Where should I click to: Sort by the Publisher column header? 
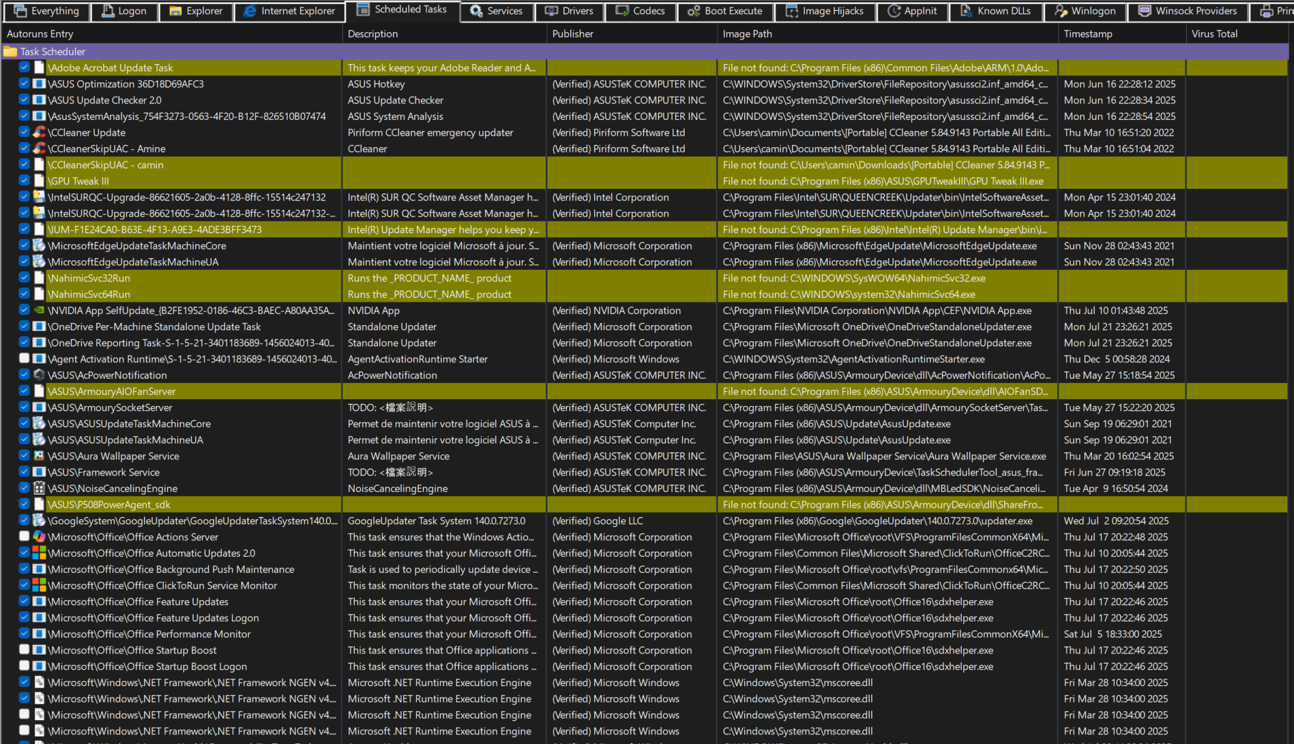pos(632,33)
